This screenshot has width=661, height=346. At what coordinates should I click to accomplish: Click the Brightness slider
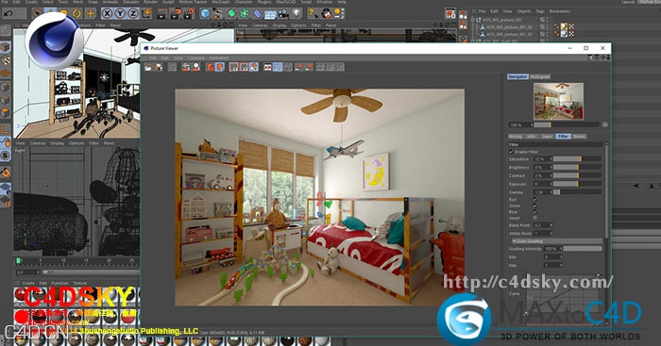pos(577,167)
